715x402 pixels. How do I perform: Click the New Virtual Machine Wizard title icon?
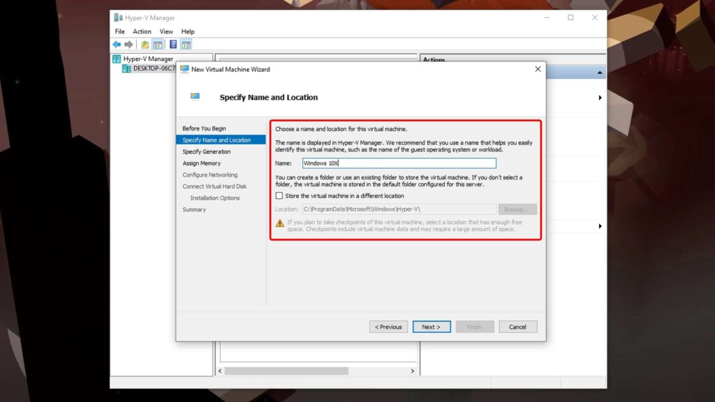[x=184, y=69]
